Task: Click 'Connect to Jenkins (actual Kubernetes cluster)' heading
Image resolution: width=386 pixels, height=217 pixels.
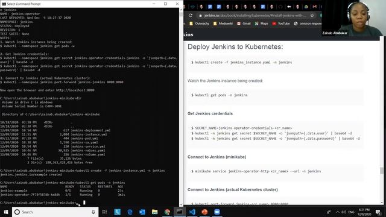Action: (232, 189)
